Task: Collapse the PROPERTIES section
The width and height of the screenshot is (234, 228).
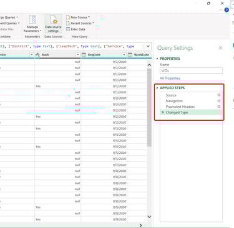Action: 157,59
